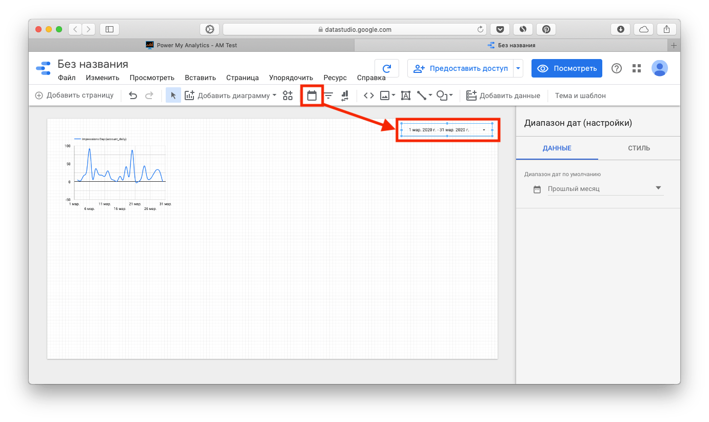Edit the report title Без названия
The image size is (709, 422).
click(93, 64)
